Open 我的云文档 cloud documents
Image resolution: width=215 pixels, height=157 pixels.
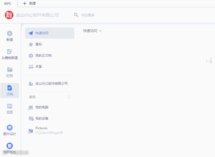tap(50, 56)
